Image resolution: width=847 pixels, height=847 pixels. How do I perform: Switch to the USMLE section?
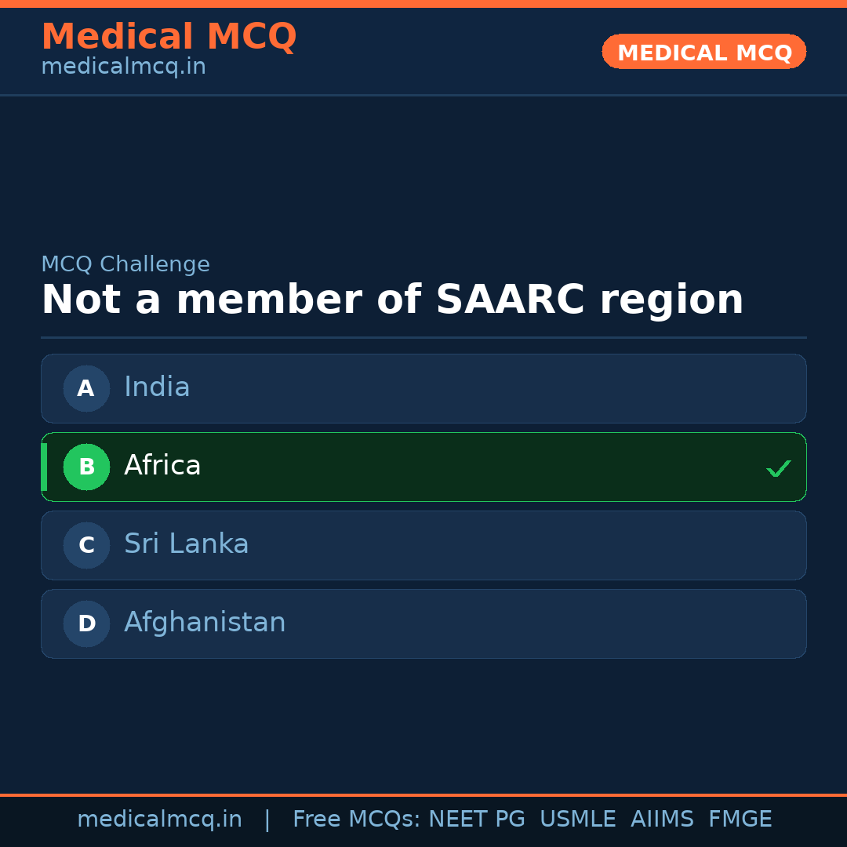578,819
